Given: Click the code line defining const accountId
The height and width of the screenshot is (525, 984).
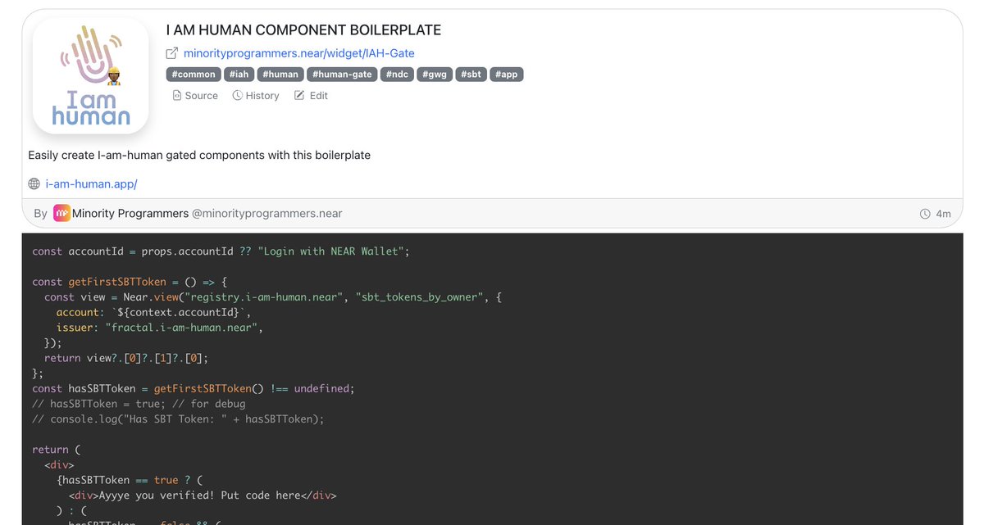Looking at the screenshot, I should (221, 251).
